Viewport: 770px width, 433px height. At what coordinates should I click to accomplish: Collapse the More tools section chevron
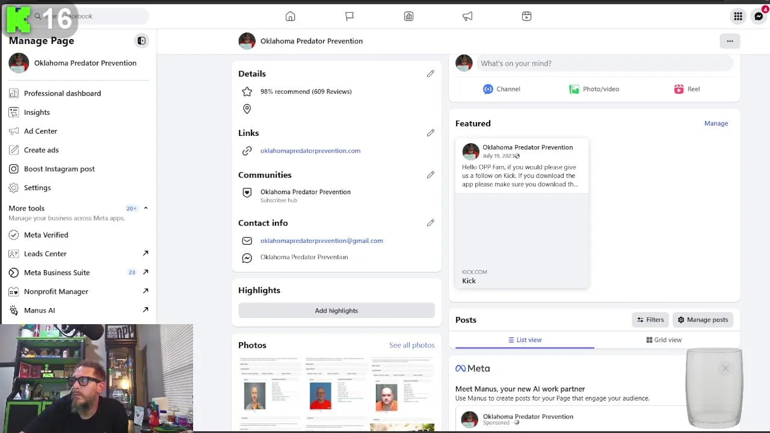coord(146,208)
